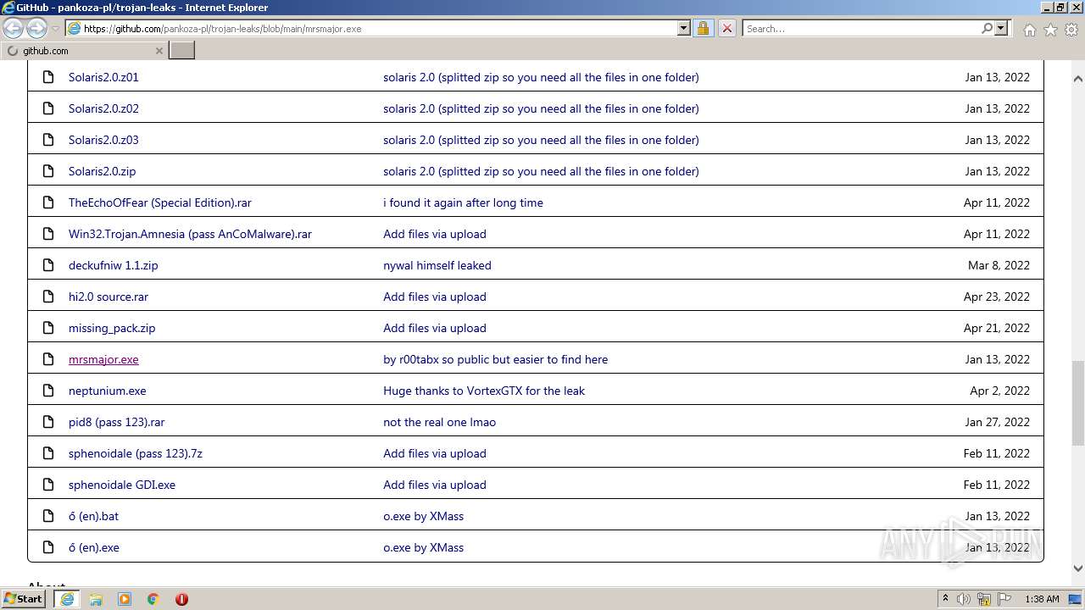
Task: Click file icon beside neptunium.exe
Action: click(48, 391)
